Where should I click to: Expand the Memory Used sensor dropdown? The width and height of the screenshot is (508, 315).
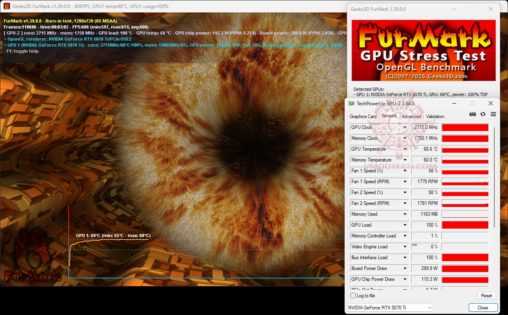[x=405, y=214]
